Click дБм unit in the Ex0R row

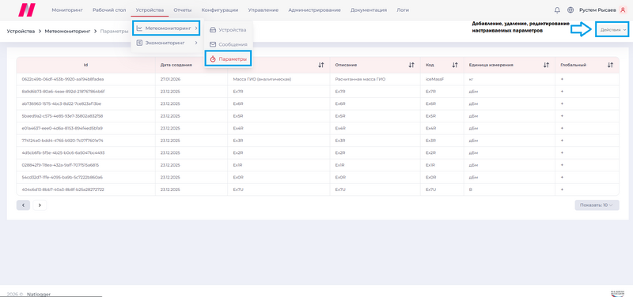(473, 177)
